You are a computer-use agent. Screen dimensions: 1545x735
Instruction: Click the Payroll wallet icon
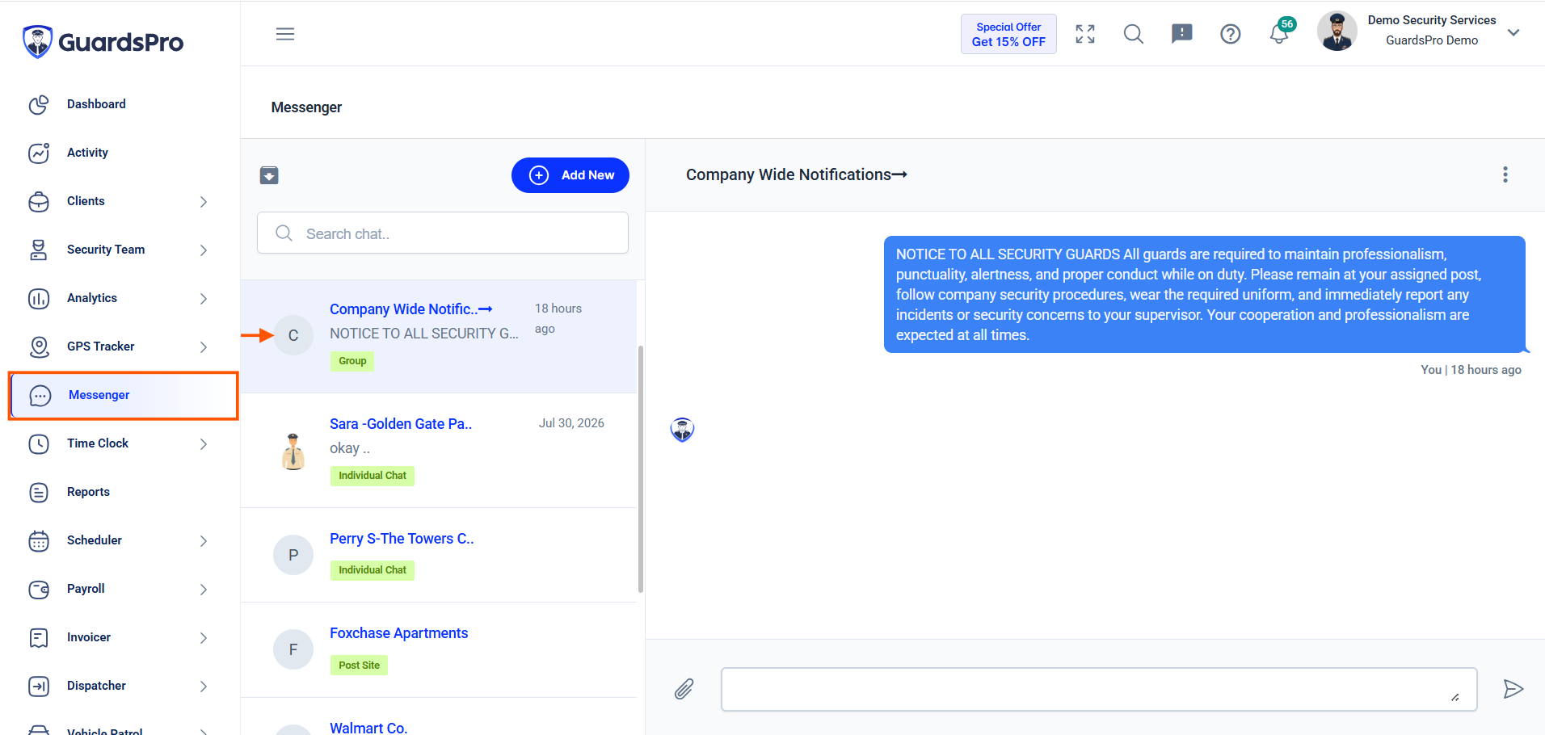click(x=39, y=589)
